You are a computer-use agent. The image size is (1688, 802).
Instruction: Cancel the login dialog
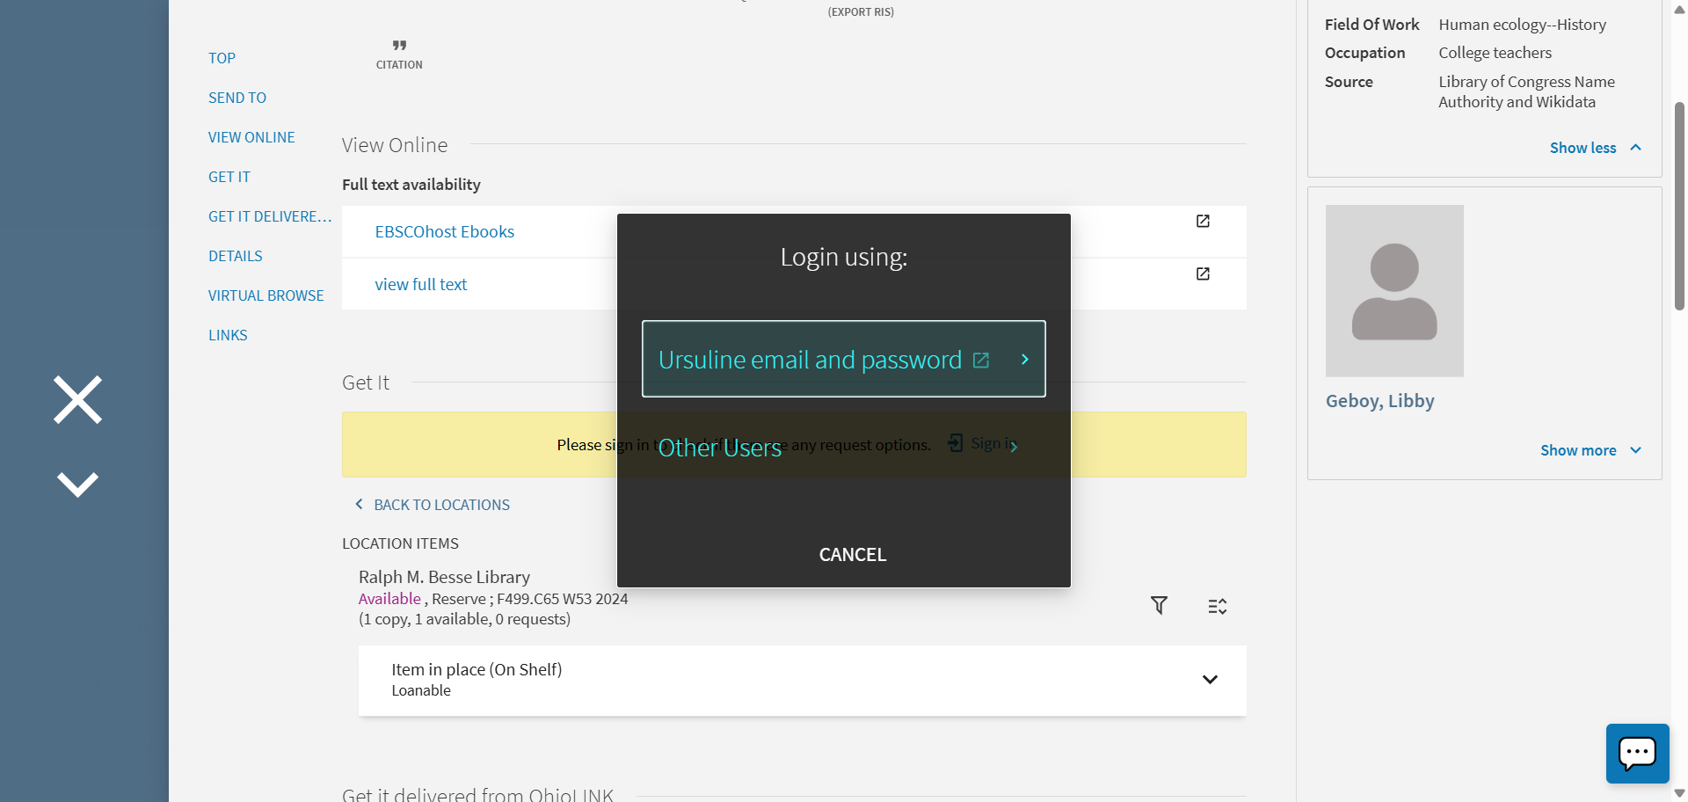[x=852, y=555]
